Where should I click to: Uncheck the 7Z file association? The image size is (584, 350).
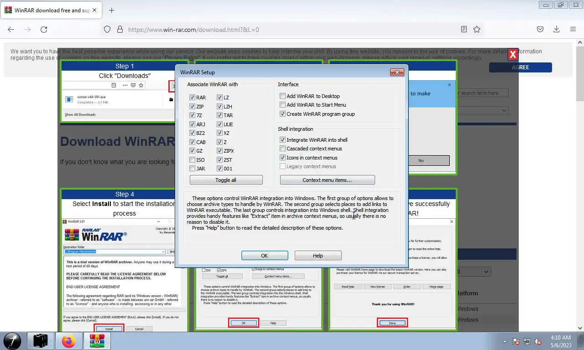(x=193, y=115)
